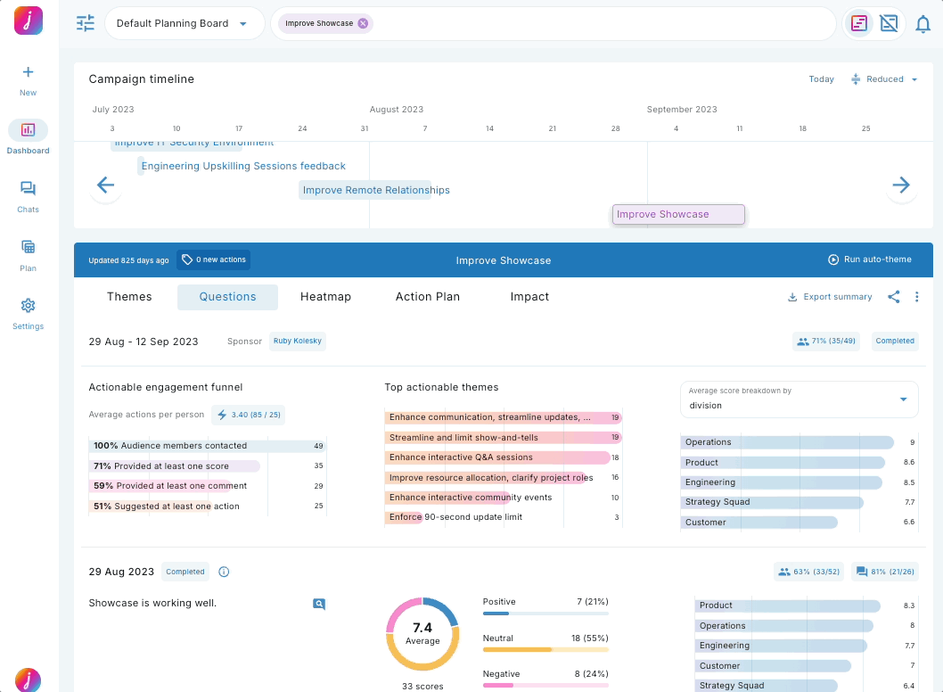Click the Export summary button
The height and width of the screenshot is (692, 943).
coord(829,297)
